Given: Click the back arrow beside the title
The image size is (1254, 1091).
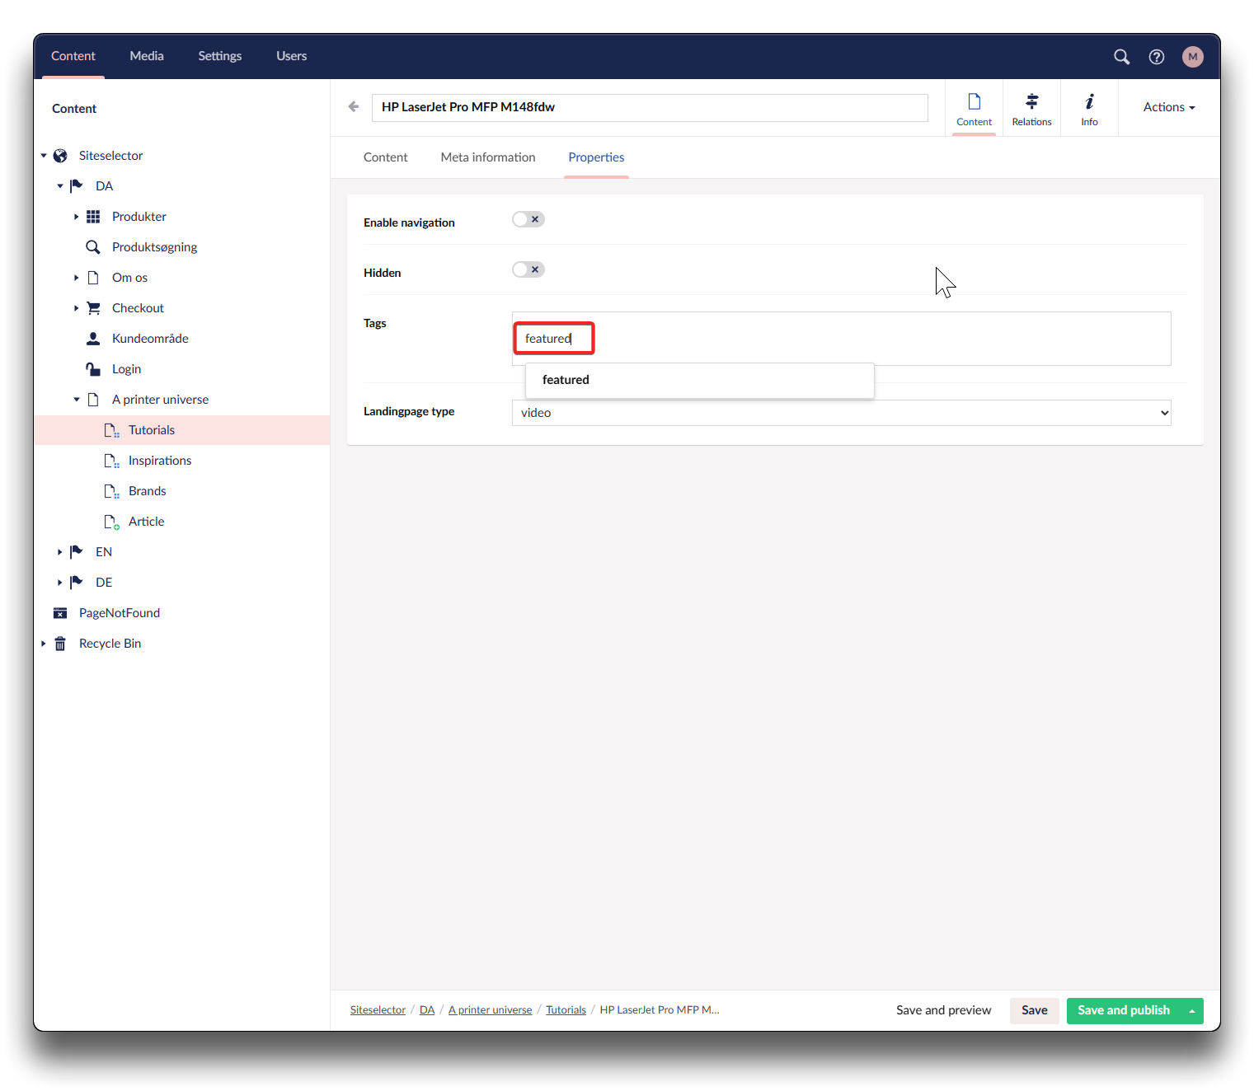Looking at the screenshot, I should (x=354, y=106).
